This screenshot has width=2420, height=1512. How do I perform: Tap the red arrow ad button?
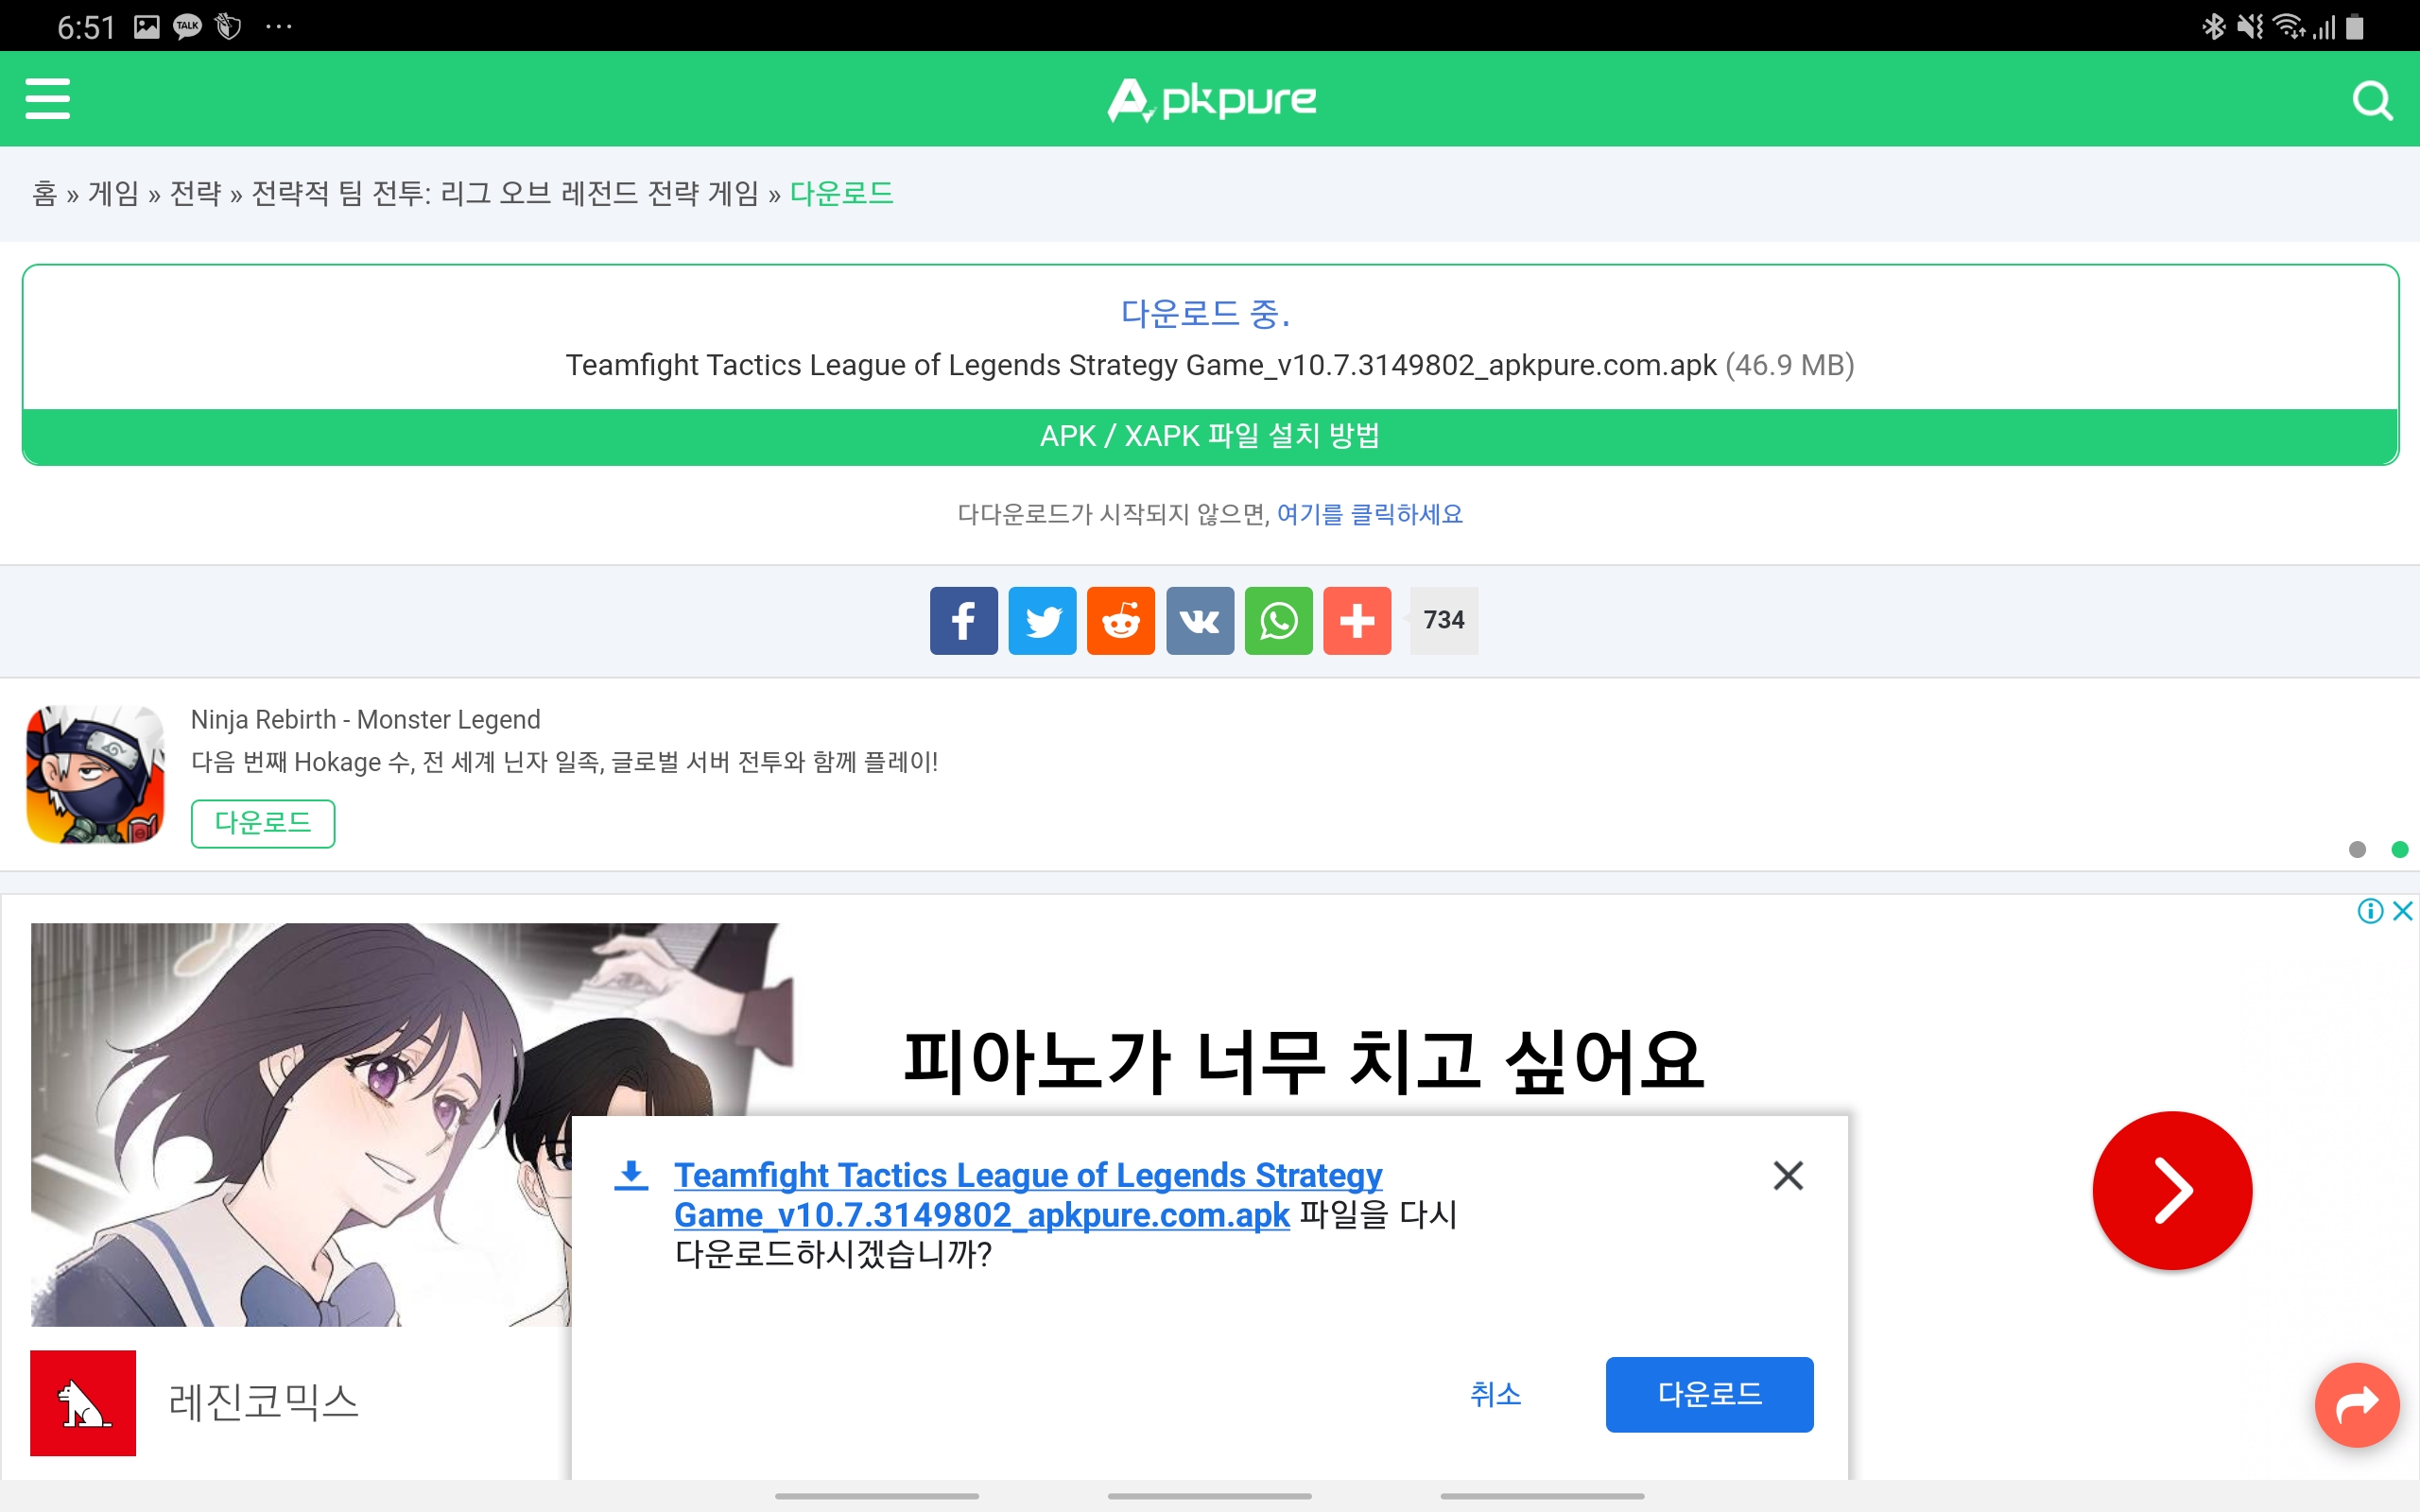(x=2171, y=1190)
